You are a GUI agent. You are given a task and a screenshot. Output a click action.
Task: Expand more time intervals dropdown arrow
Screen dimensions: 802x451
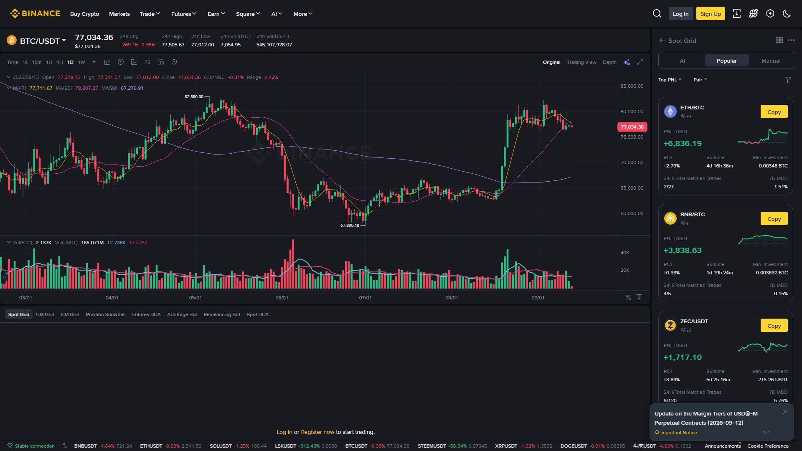(x=94, y=62)
